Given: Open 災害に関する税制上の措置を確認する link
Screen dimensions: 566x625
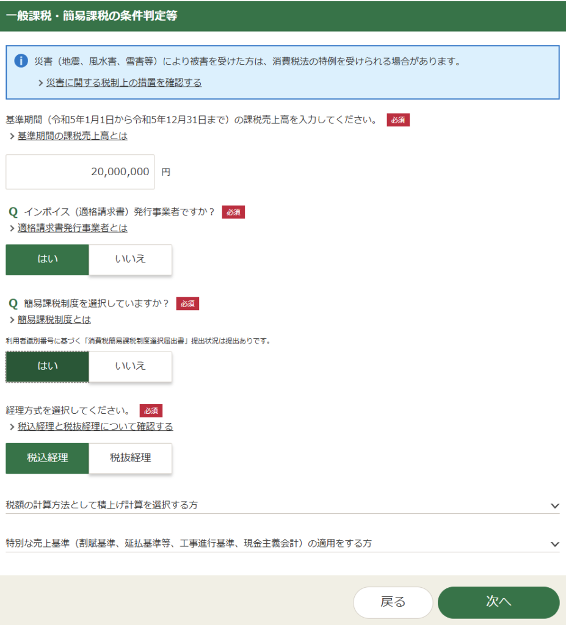Looking at the screenshot, I should click(123, 82).
